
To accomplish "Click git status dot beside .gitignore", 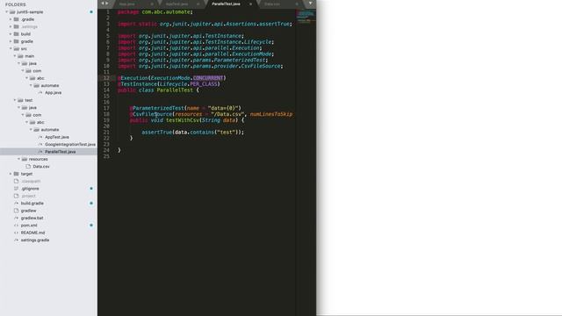I will 91,189.
